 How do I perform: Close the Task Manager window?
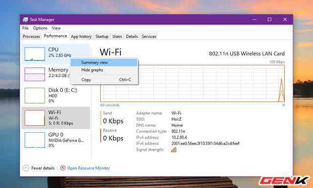click(285, 20)
